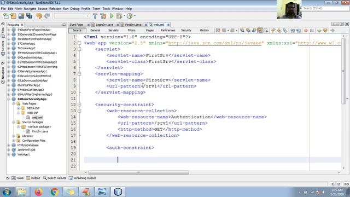
Task: Click Last Edit icon in editor toolbar
Action: coord(218,31)
